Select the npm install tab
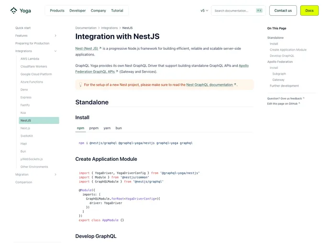This screenshot has height=245, width=329. click(80, 128)
